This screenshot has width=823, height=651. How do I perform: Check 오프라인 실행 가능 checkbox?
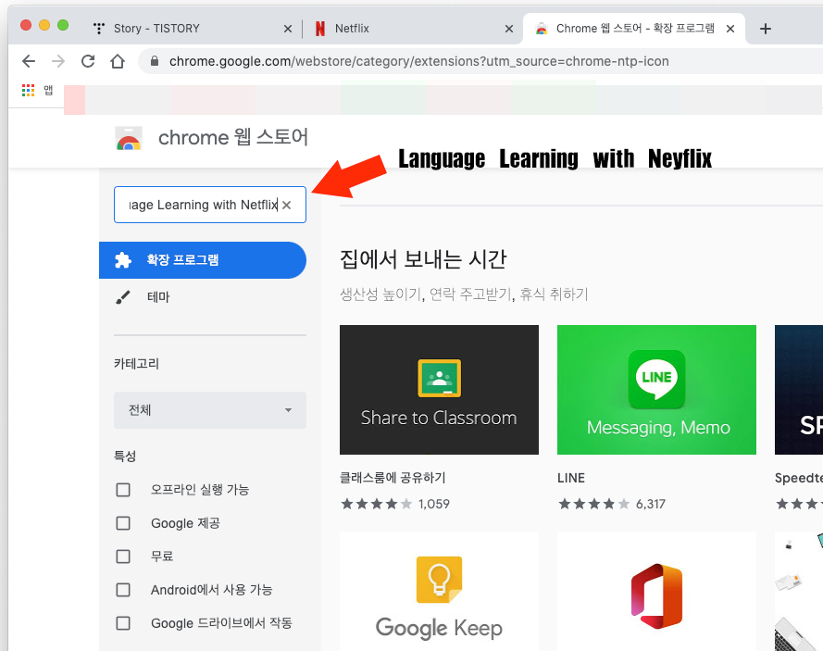(123, 490)
